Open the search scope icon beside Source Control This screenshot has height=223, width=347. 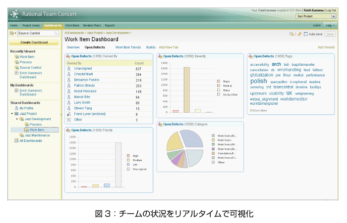[x=11, y=33]
